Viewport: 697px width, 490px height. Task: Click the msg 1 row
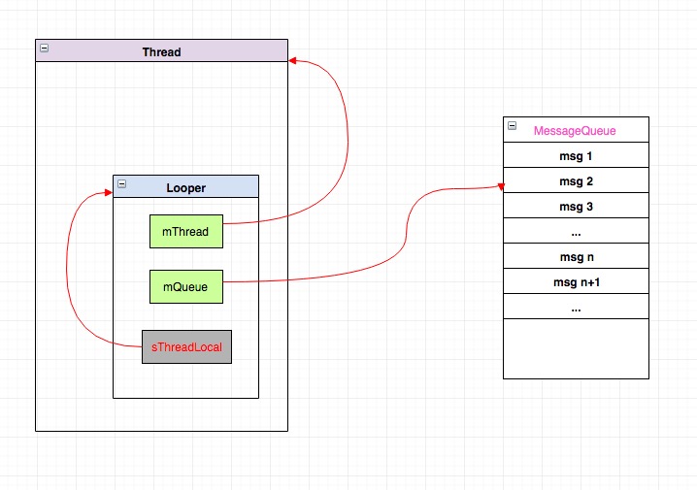[x=576, y=155]
